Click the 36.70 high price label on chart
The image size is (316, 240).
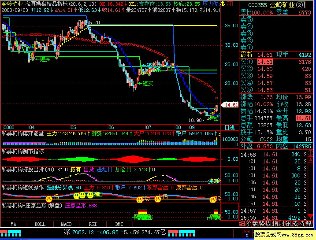tap(94, 22)
